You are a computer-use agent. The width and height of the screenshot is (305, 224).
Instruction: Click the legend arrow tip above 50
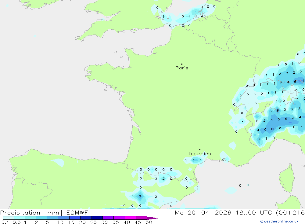point(152,218)
